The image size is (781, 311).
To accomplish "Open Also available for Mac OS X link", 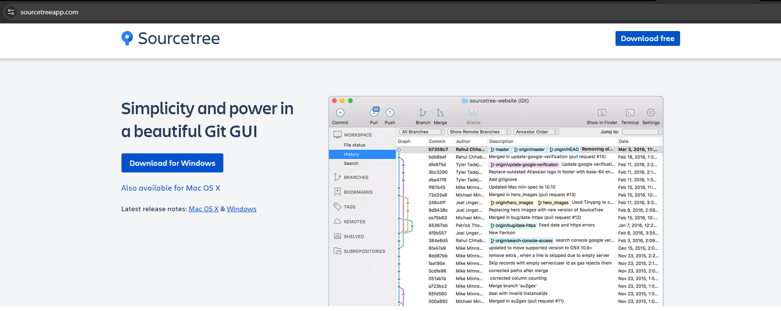I will pyautogui.click(x=171, y=188).
